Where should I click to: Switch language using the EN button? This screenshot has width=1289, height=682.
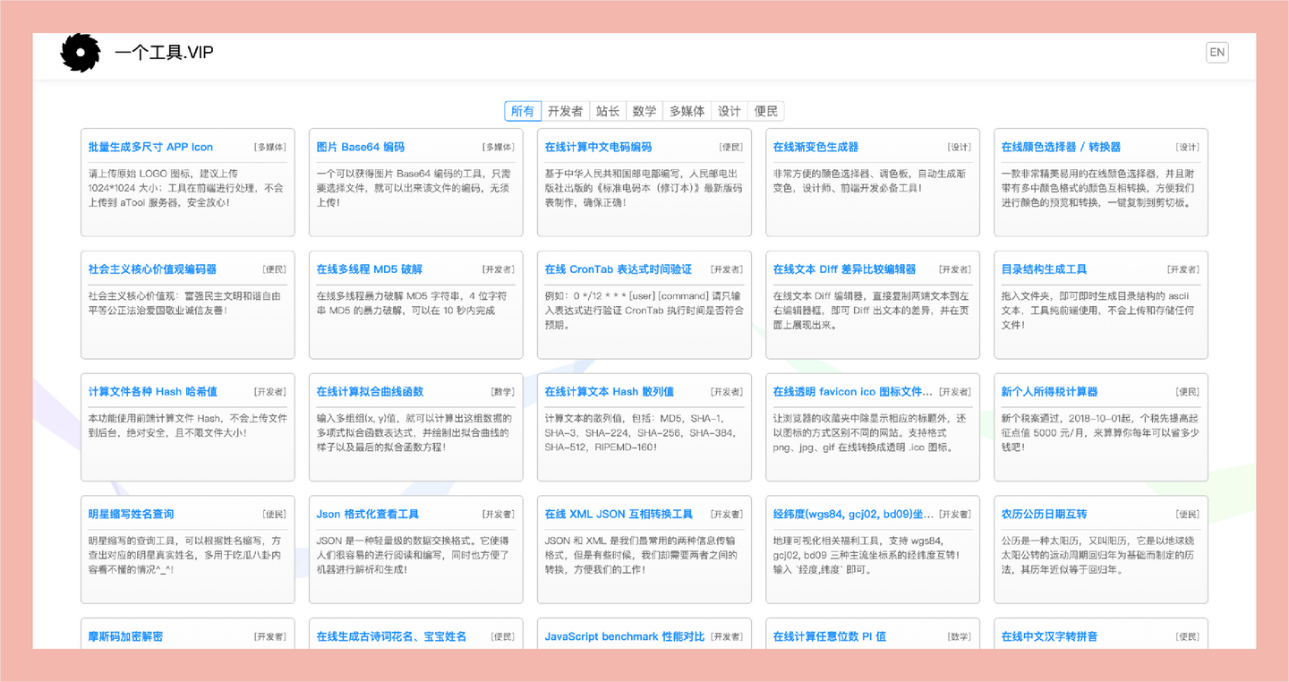point(1216,52)
